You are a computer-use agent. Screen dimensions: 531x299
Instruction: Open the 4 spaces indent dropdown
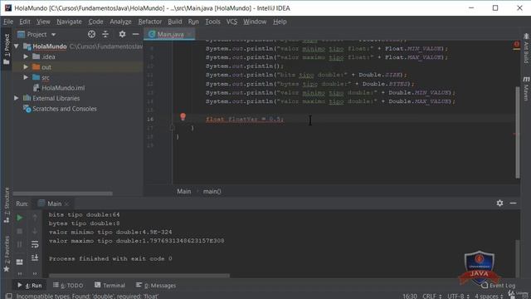click(489, 296)
